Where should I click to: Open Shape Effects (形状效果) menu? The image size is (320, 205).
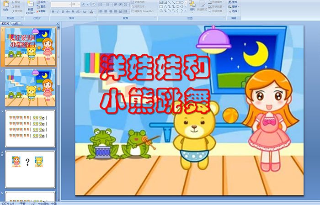pyautogui.click(x=217, y=11)
